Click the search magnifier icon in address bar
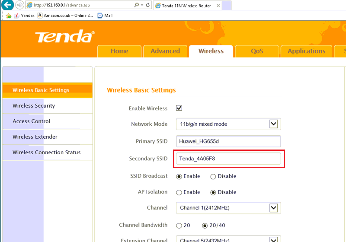The height and width of the screenshot is (242, 346). pos(137,5)
